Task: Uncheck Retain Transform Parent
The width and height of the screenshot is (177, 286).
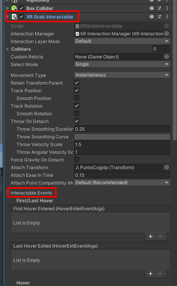Action: pyautogui.click(x=77, y=83)
